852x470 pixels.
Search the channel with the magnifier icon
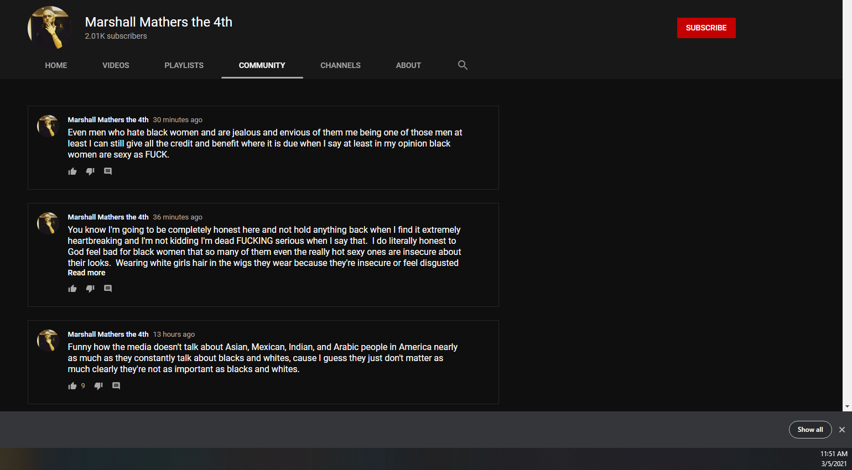click(x=463, y=65)
